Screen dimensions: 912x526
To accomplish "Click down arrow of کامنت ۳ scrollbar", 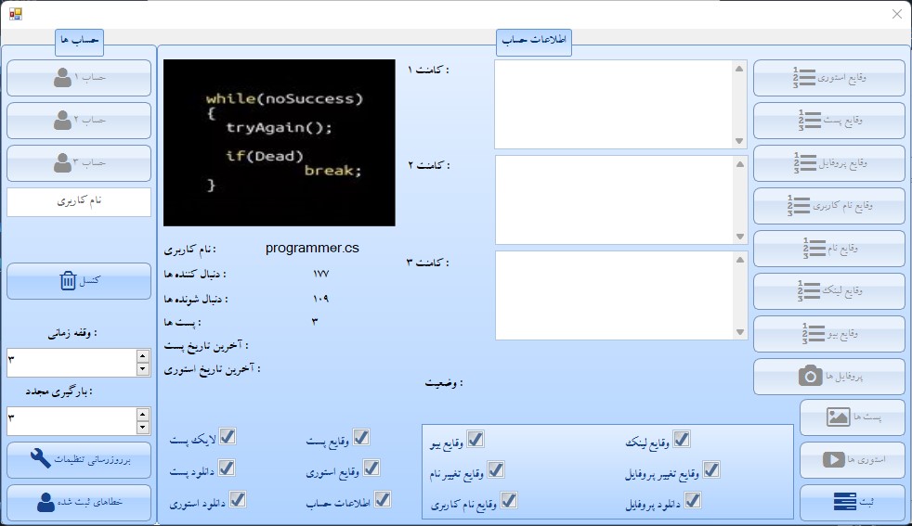I will point(740,332).
